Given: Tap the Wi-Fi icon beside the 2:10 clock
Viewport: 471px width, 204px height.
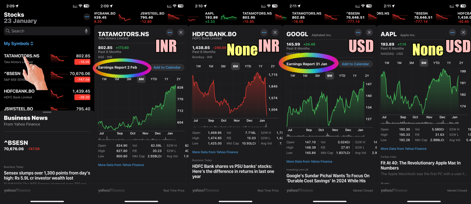Looking at the screenshot, I should point(269,6).
